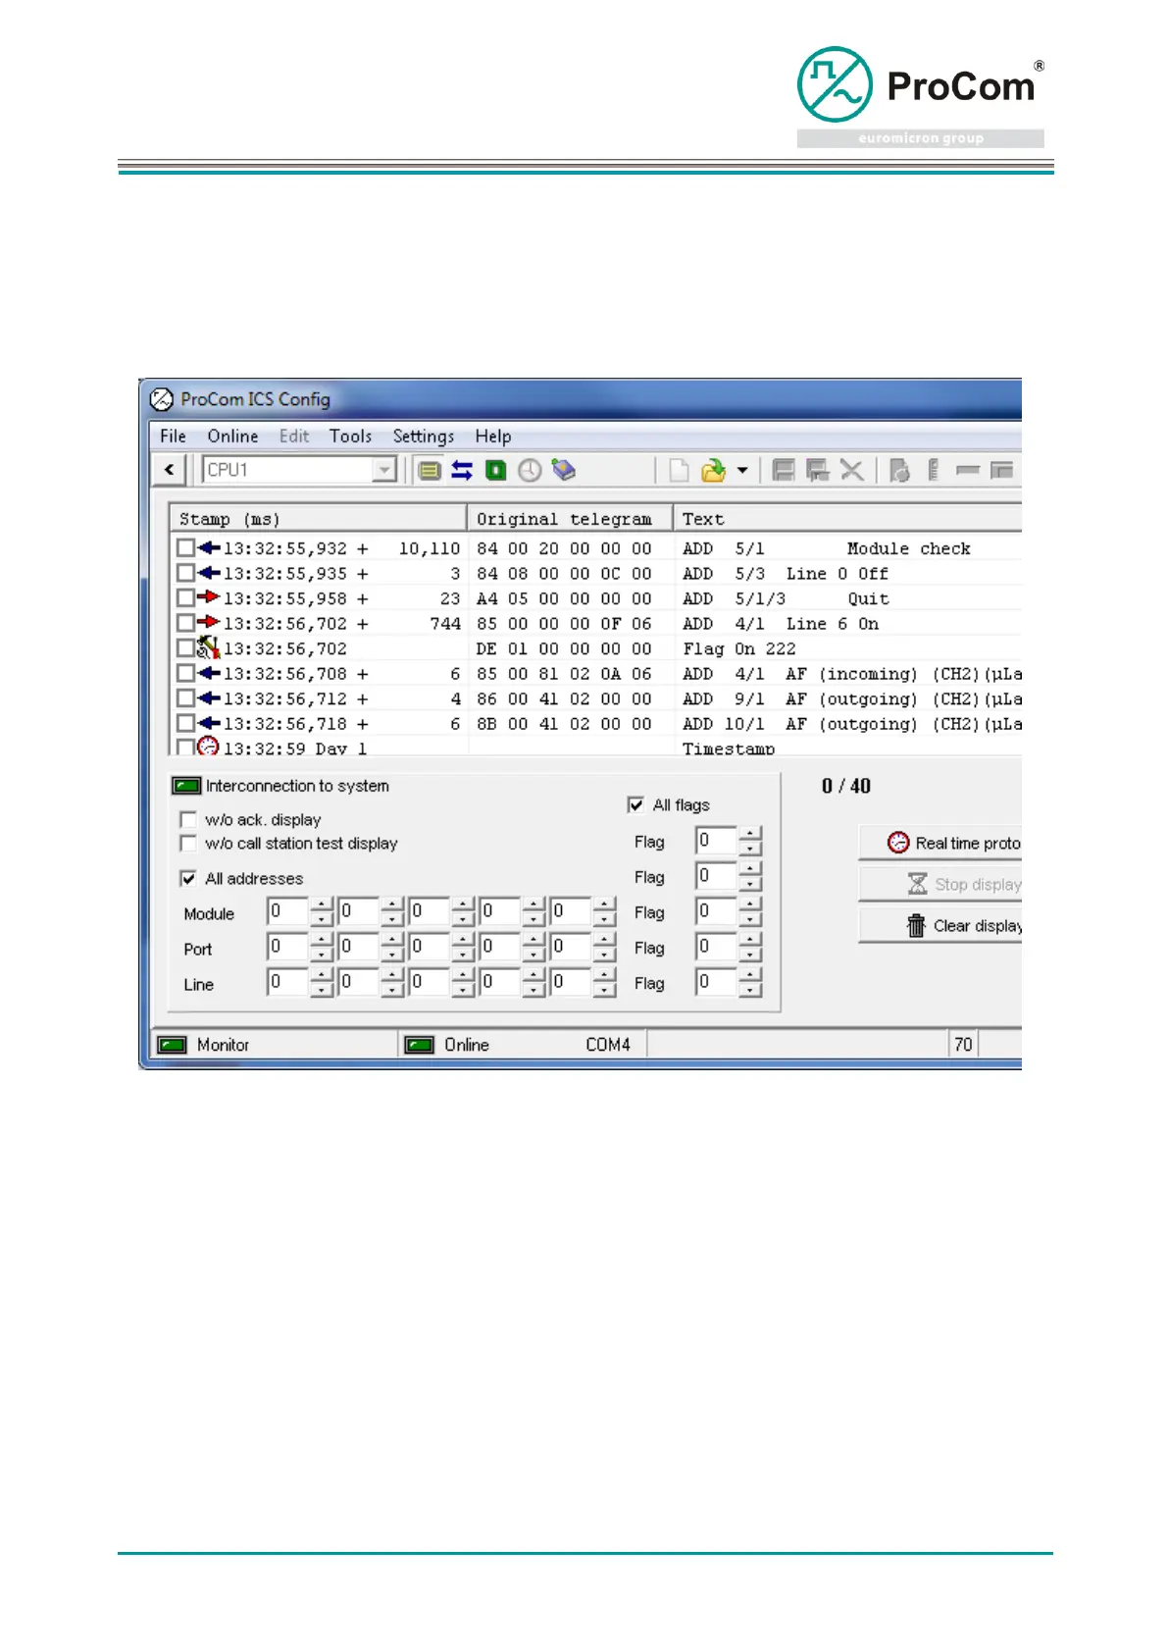
Task: Click the green chip toolbar icon
Action: [x=496, y=471]
